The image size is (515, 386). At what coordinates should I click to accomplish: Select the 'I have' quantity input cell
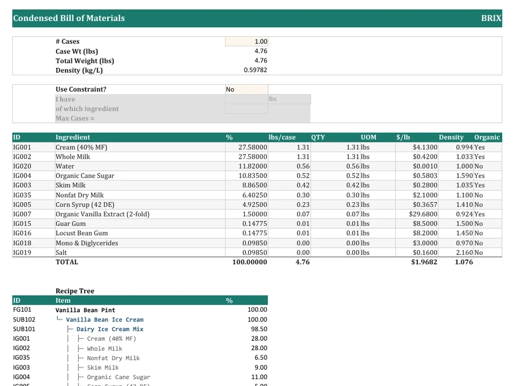click(247, 99)
